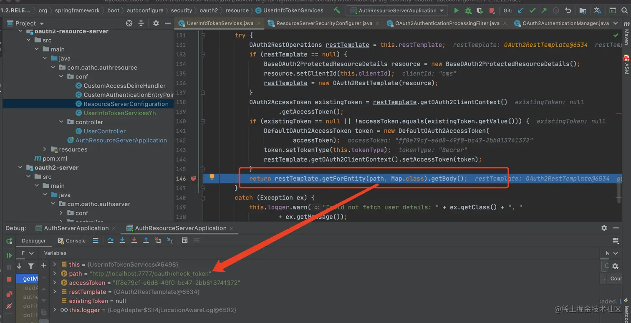Click Evaluate Expression calculator icon
This screenshot has height=323, width=631.
click(185, 240)
